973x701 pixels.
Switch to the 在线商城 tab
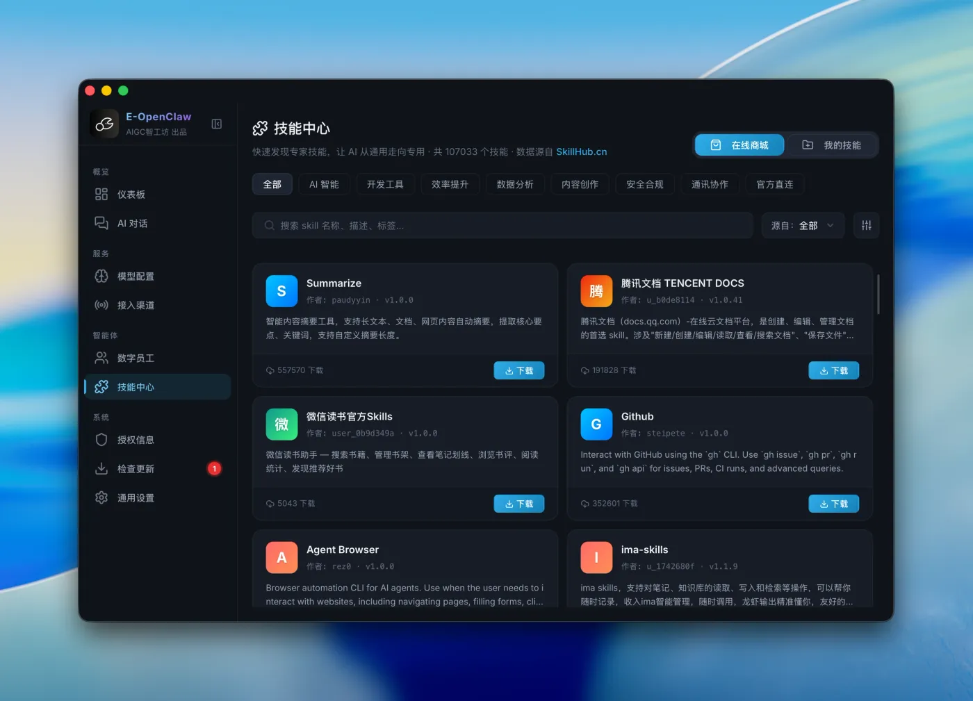point(739,145)
